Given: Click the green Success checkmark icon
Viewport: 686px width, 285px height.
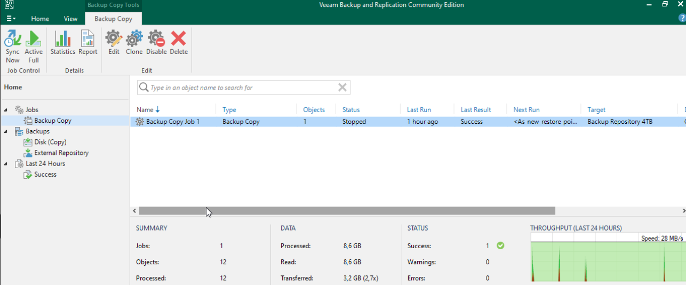Looking at the screenshot, I should coord(500,246).
